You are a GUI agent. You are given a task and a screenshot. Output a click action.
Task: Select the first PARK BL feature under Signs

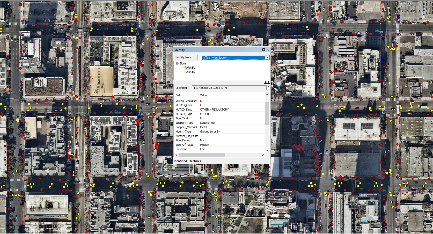(190, 68)
